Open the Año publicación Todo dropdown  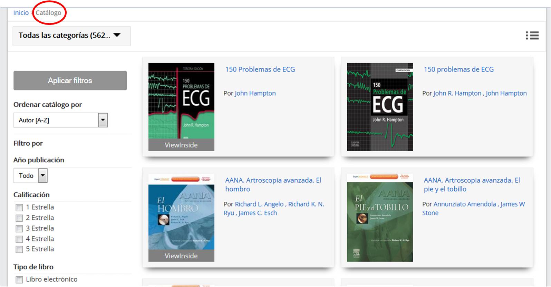click(42, 175)
